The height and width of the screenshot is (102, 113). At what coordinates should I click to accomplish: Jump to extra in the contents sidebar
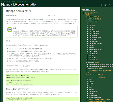(90, 87)
